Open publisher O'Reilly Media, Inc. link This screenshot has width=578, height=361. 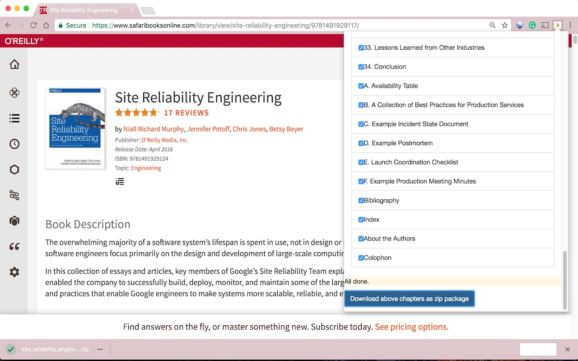pos(165,140)
